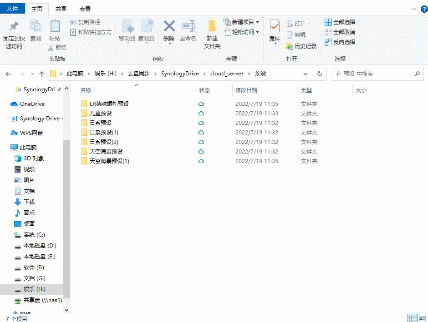Image resolution: width=428 pixels, height=322 pixels.
Task: Switch to thumbnail view in status bar
Action: point(422,318)
